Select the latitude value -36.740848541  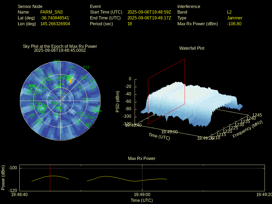coord(54,18)
